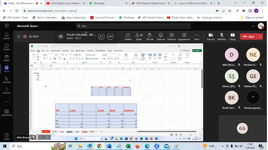Screen dimensions: 268x150
Task: Open Dosyalar files in left sidebar
Action: pyautogui.click(x=7, y=91)
